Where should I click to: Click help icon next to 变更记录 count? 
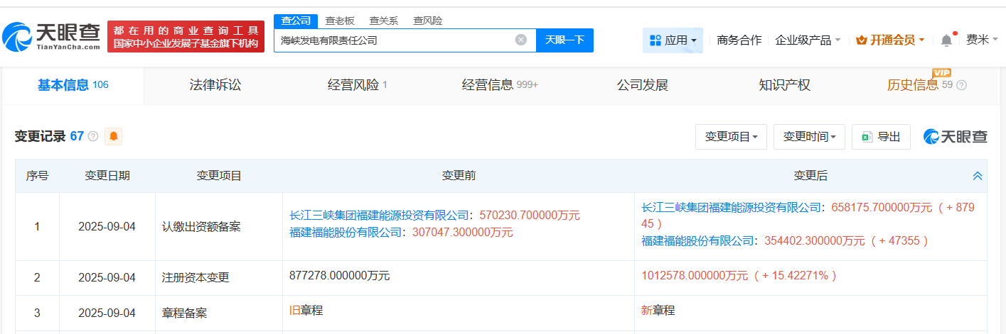point(93,137)
